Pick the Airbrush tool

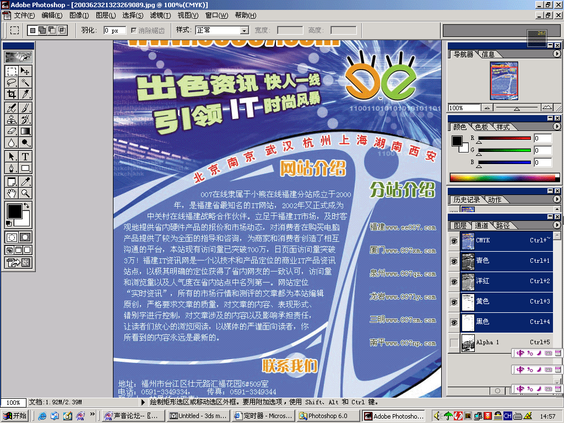pos(12,108)
